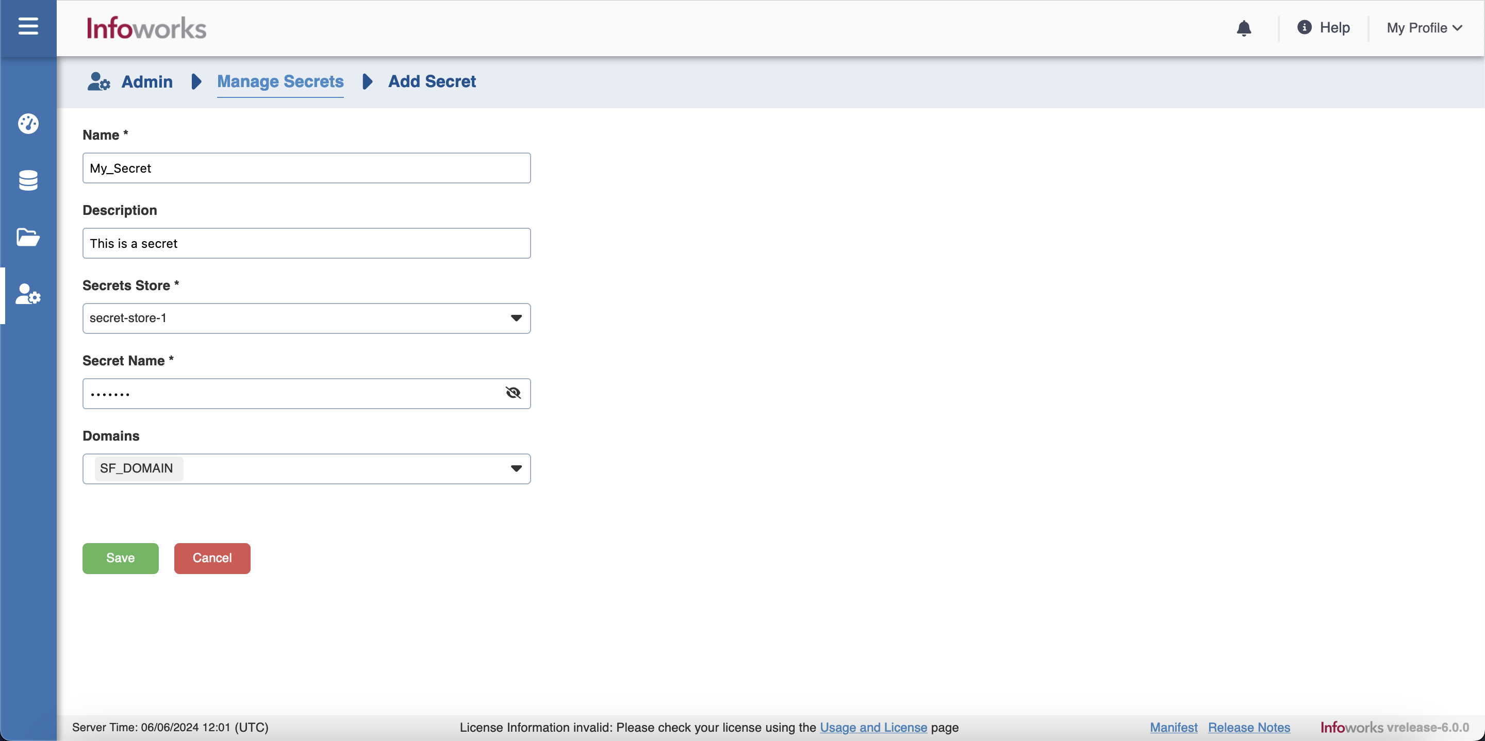1485x741 pixels.
Task: Cancel adding the secret
Action: [212, 558]
